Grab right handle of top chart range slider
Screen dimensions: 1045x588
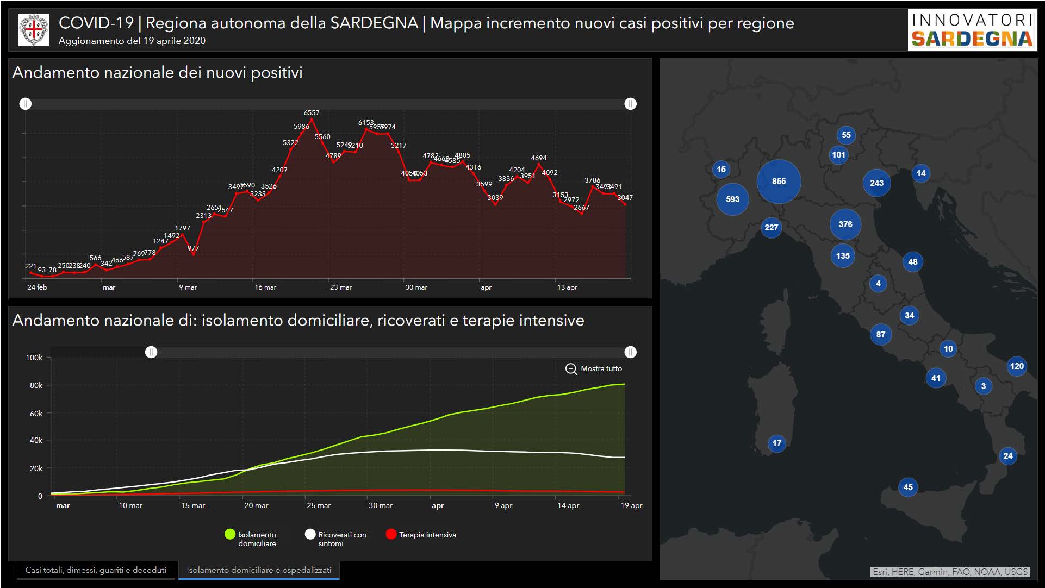[630, 104]
